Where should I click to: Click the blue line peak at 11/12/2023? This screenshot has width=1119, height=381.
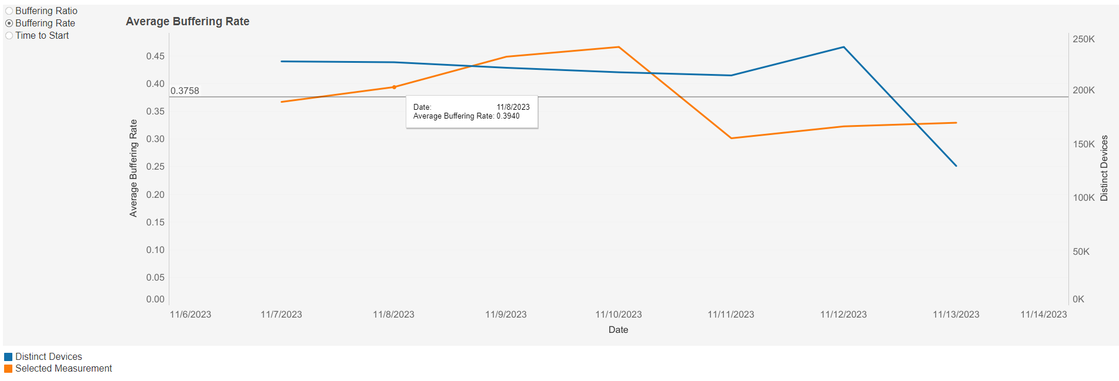pyautogui.click(x=844, y=47)
